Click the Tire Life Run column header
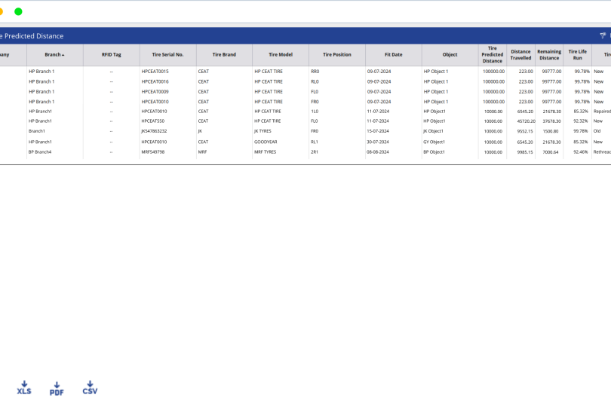611x407 pixels. pos(577,55)
